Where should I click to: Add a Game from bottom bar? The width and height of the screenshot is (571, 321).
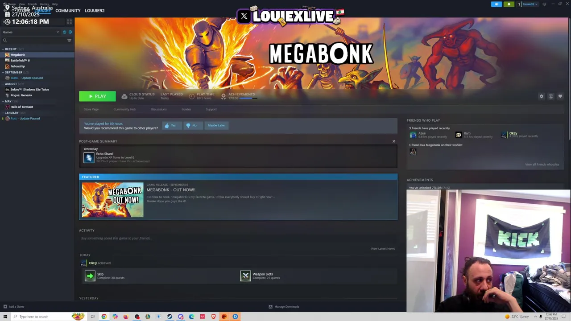coord(14,307)
